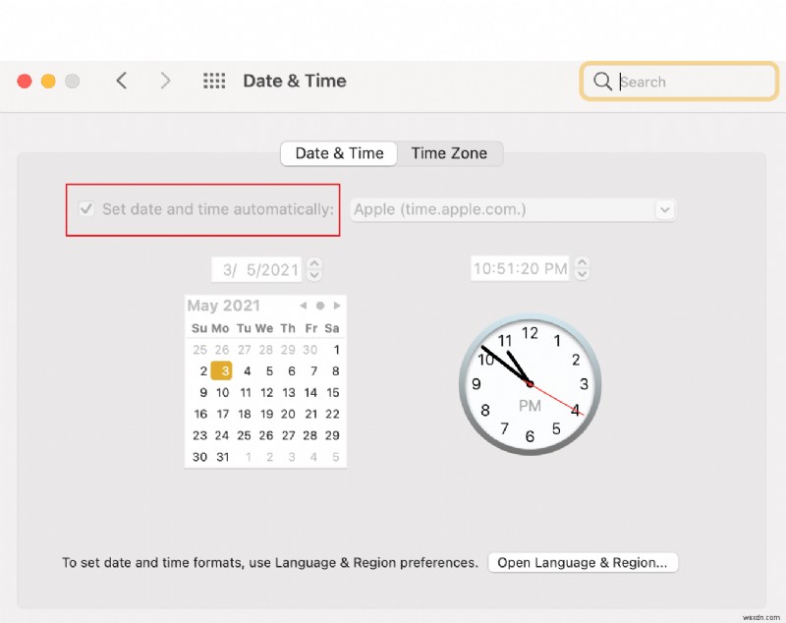Image resolution: width=786 pixels, height=623 pixels.
Task: Click the forward navigation arrow
Action: click(165, 81)
